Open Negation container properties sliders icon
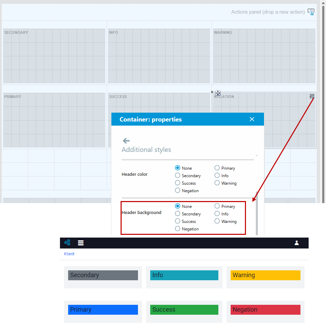Viewport: 326px width, 327px height. click(x=312, y=96)
